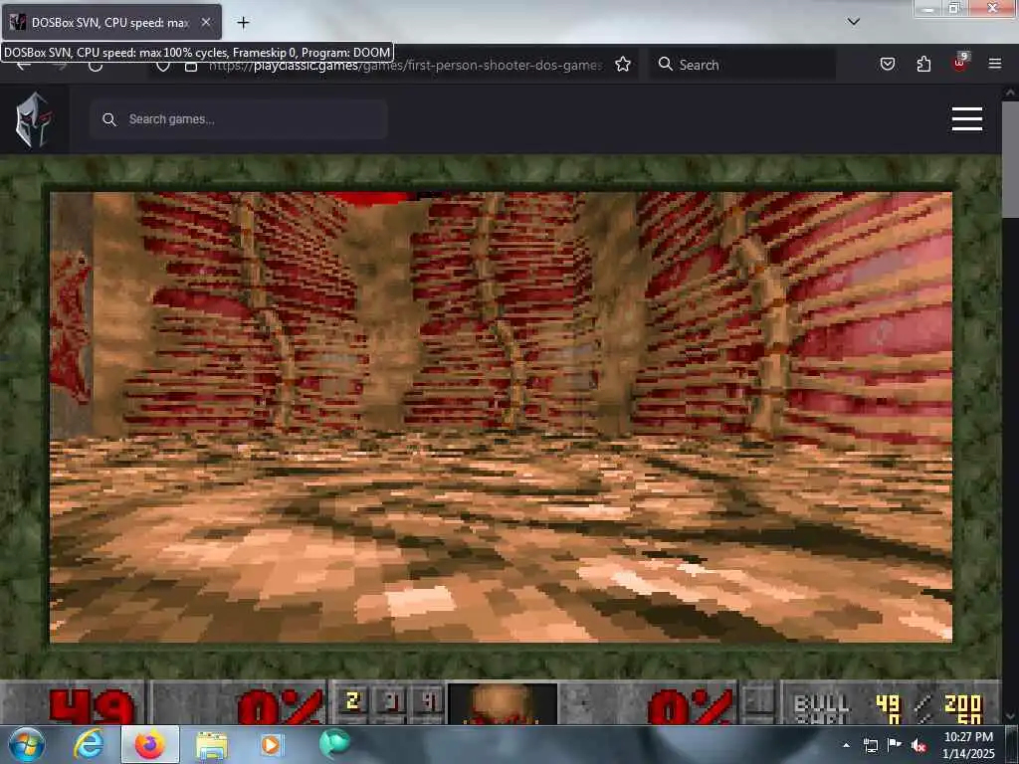Bookmark this page with star icon
The image size is (1019, 764).
[623, 65]
